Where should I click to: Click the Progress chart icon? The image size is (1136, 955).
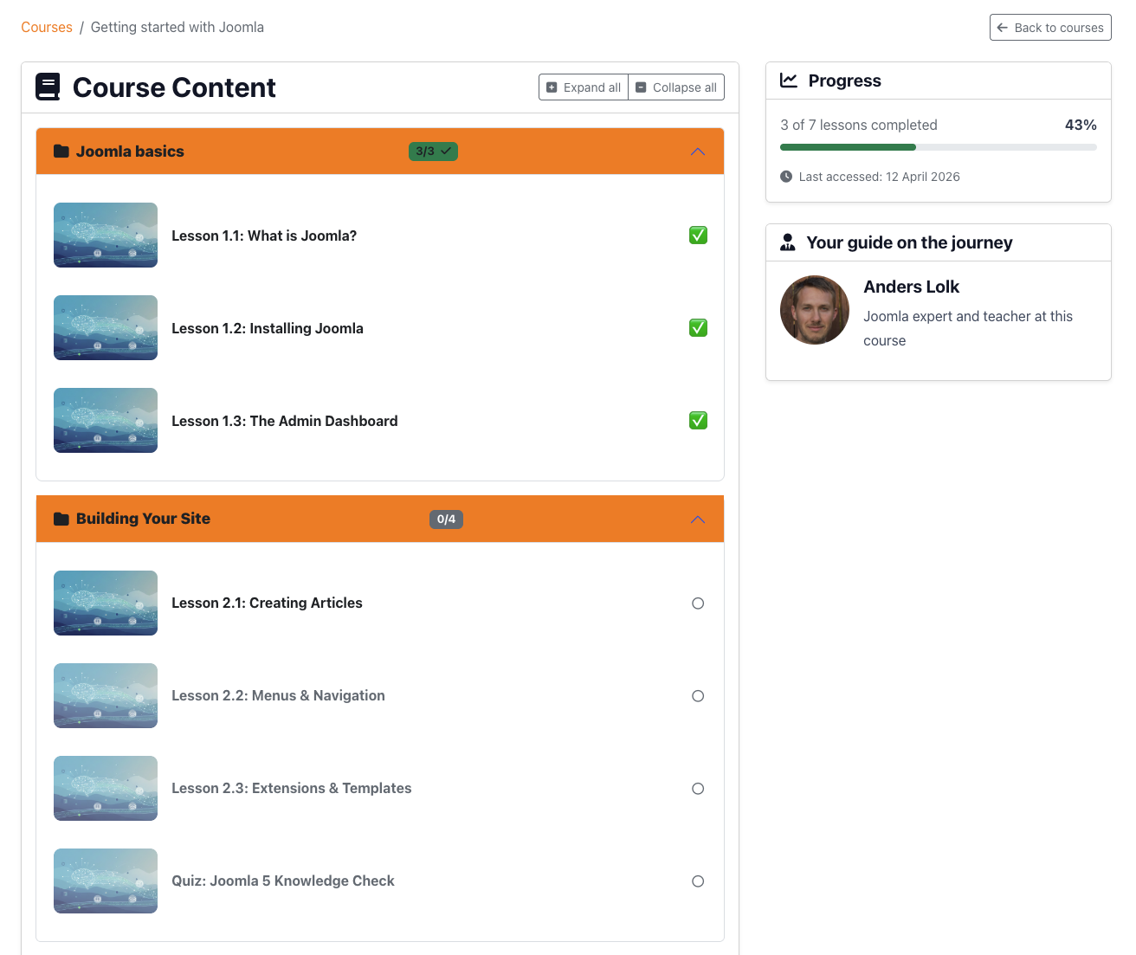(788, 81)
